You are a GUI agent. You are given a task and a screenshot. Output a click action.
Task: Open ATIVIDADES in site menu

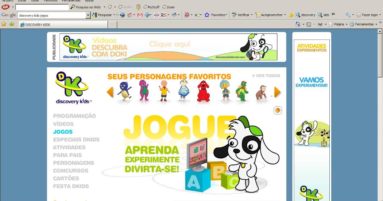pos(69,147)
